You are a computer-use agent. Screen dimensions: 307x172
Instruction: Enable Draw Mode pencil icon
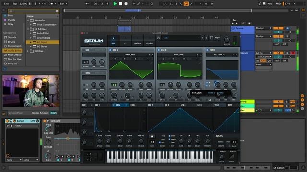(x=260, y=4)
